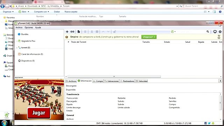Image resolution: width=224 pixels, height=126 pixels.
Task: Click the torrent list horizontal scrollbar
Action: pos(114,77)
